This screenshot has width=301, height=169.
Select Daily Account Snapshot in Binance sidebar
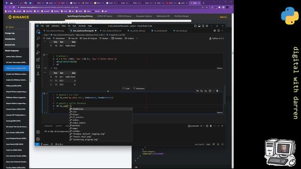pos(16,68)
